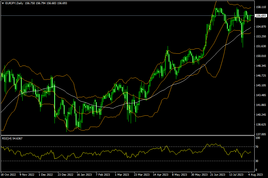This screenshot has height=178, width=268.
Task: Click the 158.110 price axis label
Action: tap(261, 7)
